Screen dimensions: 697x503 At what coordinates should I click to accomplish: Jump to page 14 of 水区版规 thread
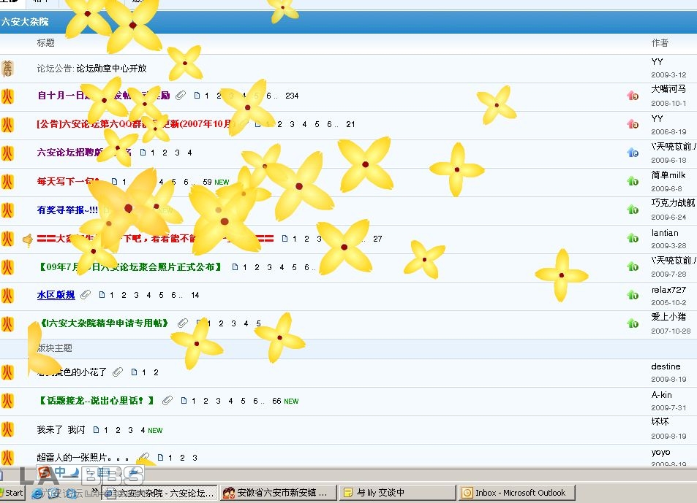pyautogui.click(x=195, y=295)
